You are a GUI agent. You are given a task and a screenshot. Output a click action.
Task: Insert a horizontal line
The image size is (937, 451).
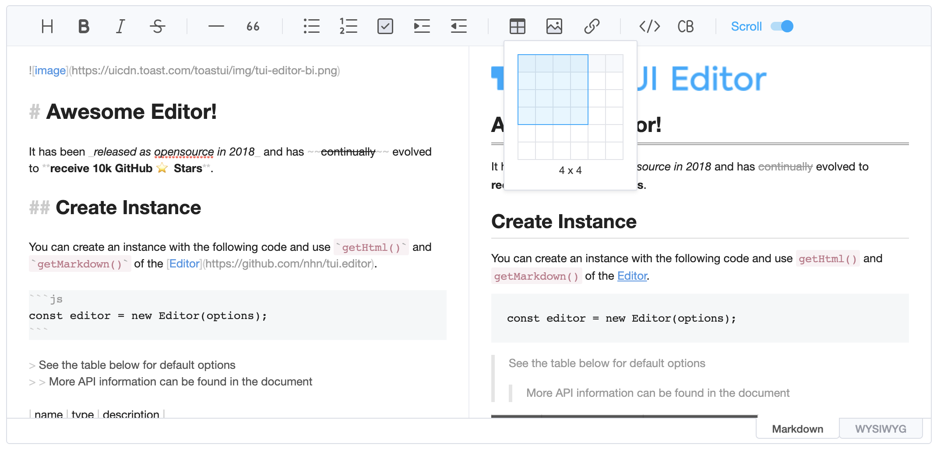tap(216, 27)
